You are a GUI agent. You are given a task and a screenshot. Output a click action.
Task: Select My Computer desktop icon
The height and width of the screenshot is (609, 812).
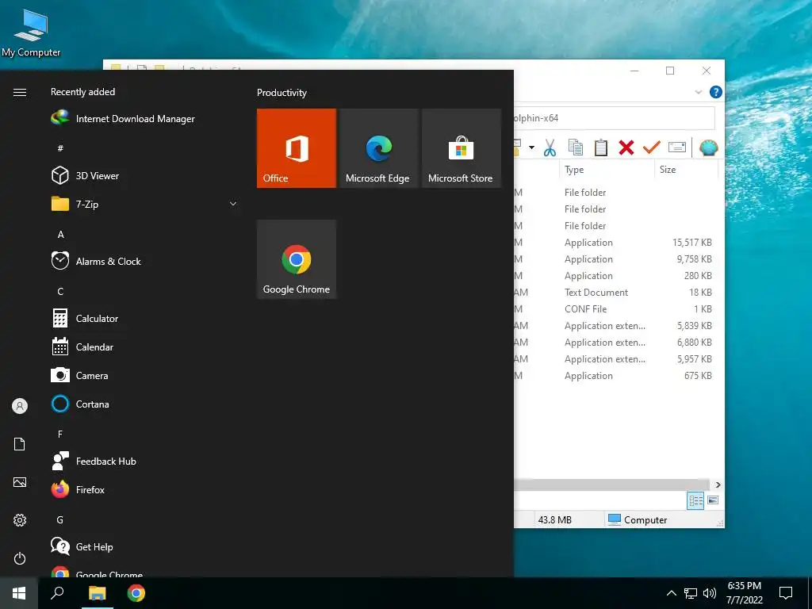point(31,33)
